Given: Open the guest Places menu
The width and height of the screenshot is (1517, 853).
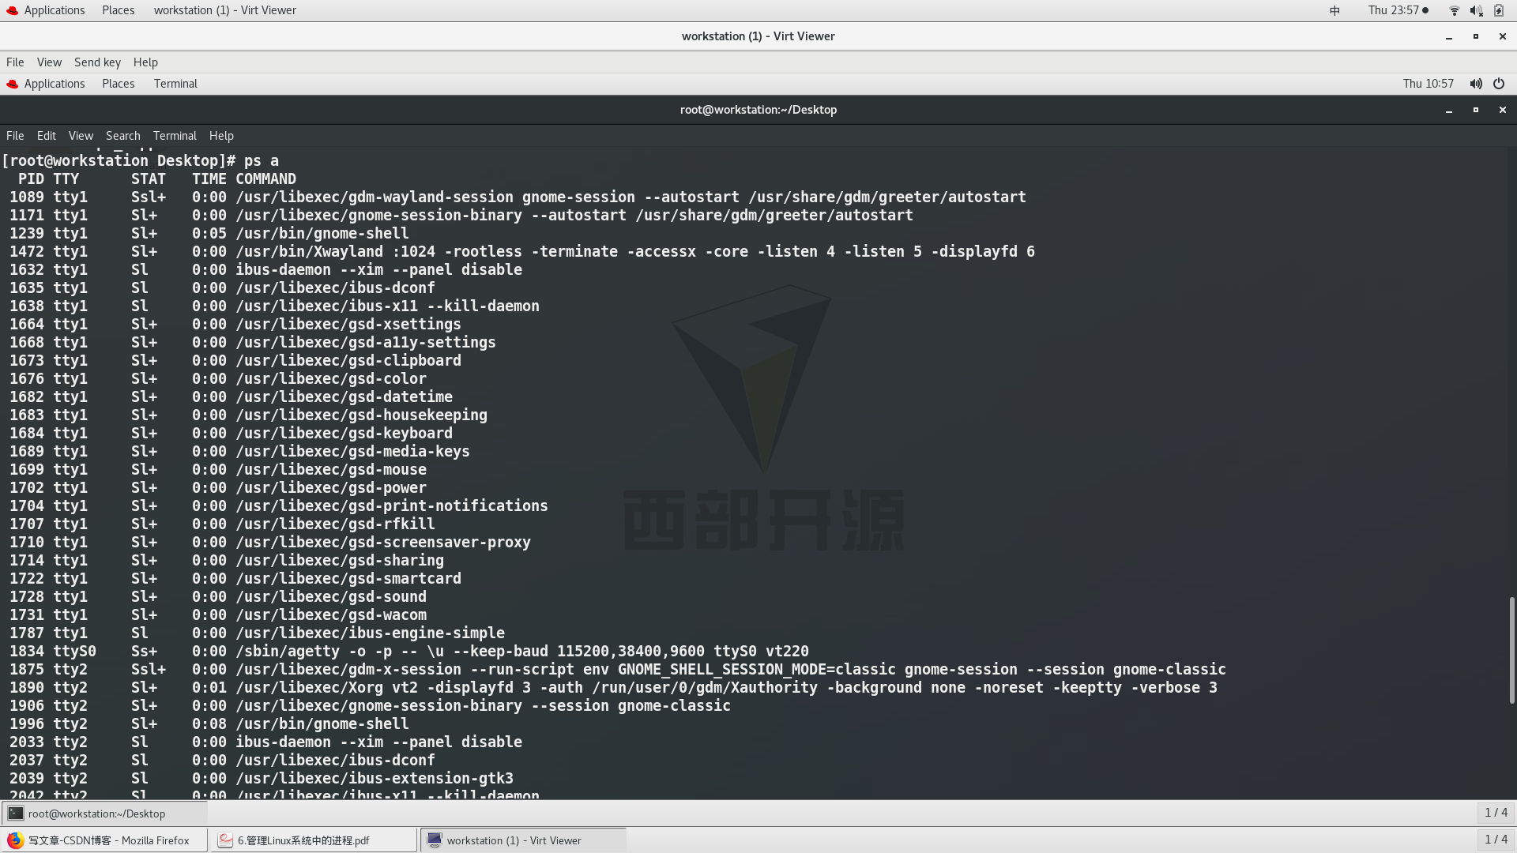Looking at the screenshot, I should 118,84.
